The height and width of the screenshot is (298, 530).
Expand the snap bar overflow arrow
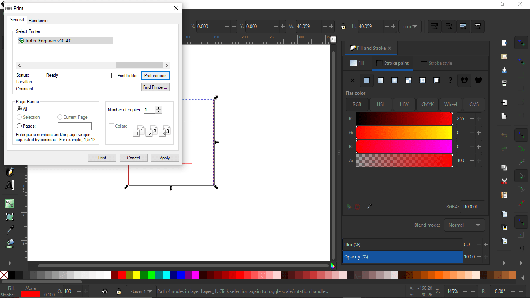pos(522,263)
